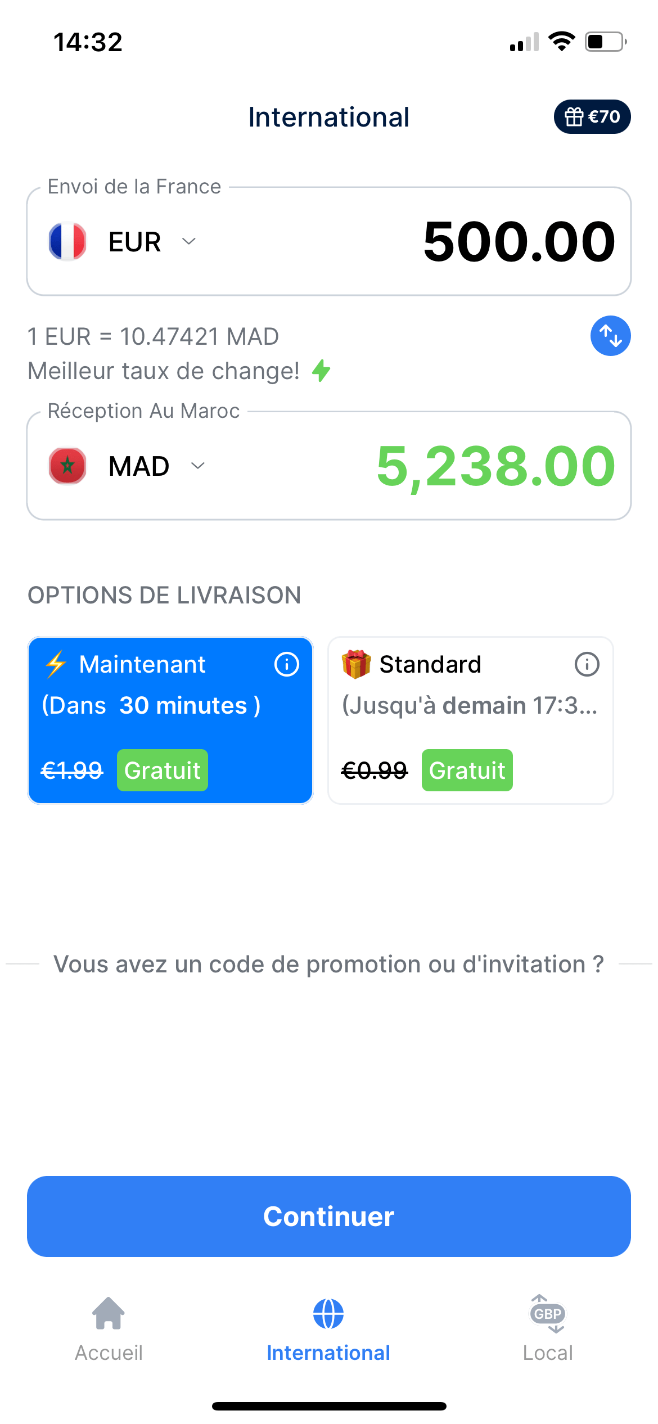Select the Maintenant 30 minutes delivery option

(x=170, y=720)
